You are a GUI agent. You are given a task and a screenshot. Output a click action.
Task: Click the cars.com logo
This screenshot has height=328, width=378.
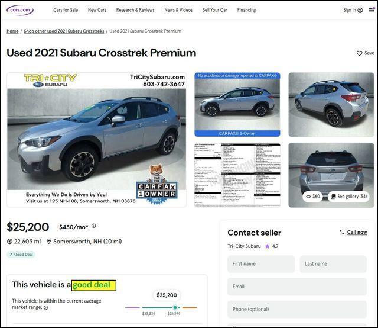click(20, 10)
